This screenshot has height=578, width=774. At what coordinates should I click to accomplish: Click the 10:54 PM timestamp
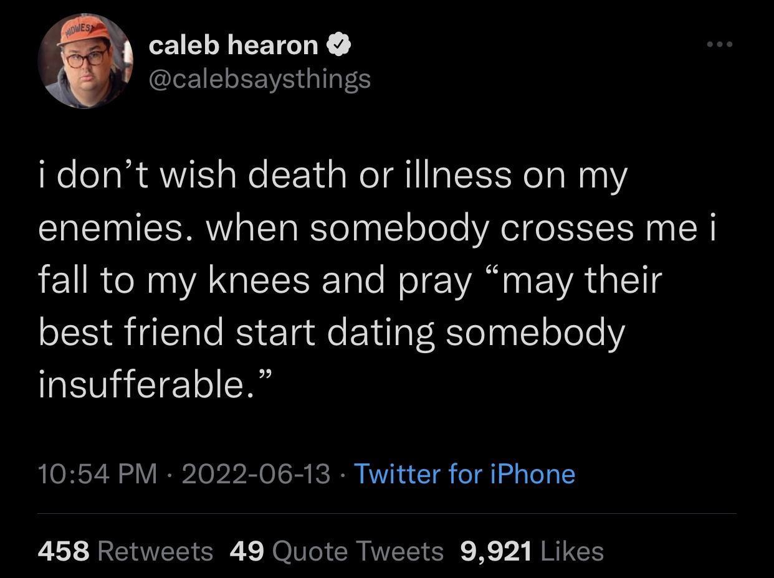click(98, 474)
